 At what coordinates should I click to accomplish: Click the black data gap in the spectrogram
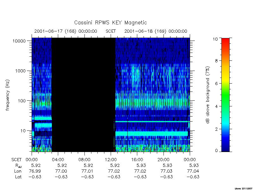83,95
